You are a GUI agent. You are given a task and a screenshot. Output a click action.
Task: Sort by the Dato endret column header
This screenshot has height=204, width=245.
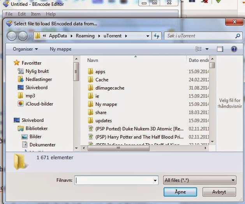[x=199, y=60]
